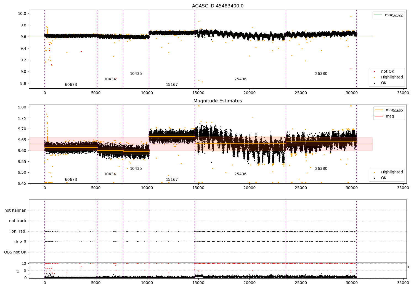The width and height of the screenshot is (414, 289).
Task: Click the 8.8 y-tick on top plot
Action: tap(23, 83)
